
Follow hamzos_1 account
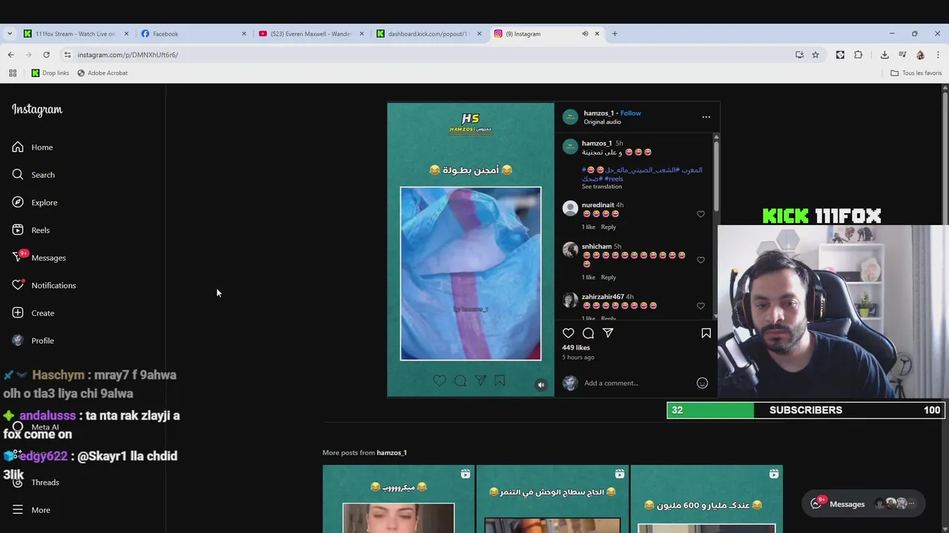[x=631, y=113]
